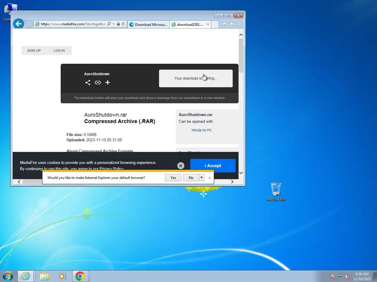Viewport: 377px width, 282px height.
Task: Click the copy link icon
Action: [x=98, y=83]
